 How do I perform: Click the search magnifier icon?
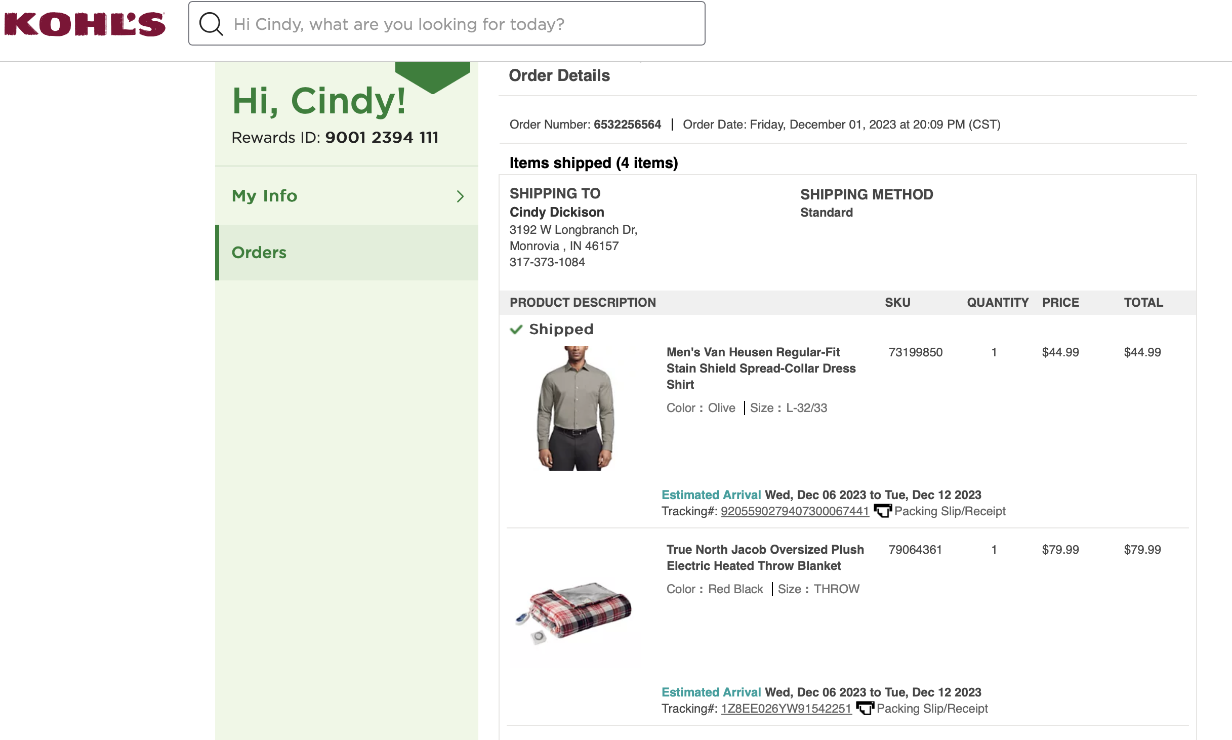(x=211, y=24)
